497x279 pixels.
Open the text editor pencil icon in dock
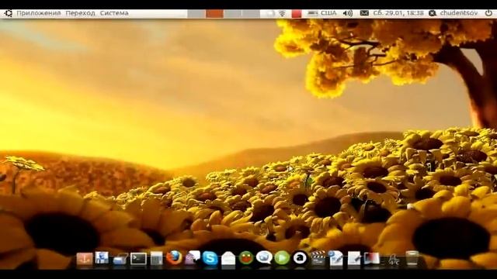pos(354,258)
